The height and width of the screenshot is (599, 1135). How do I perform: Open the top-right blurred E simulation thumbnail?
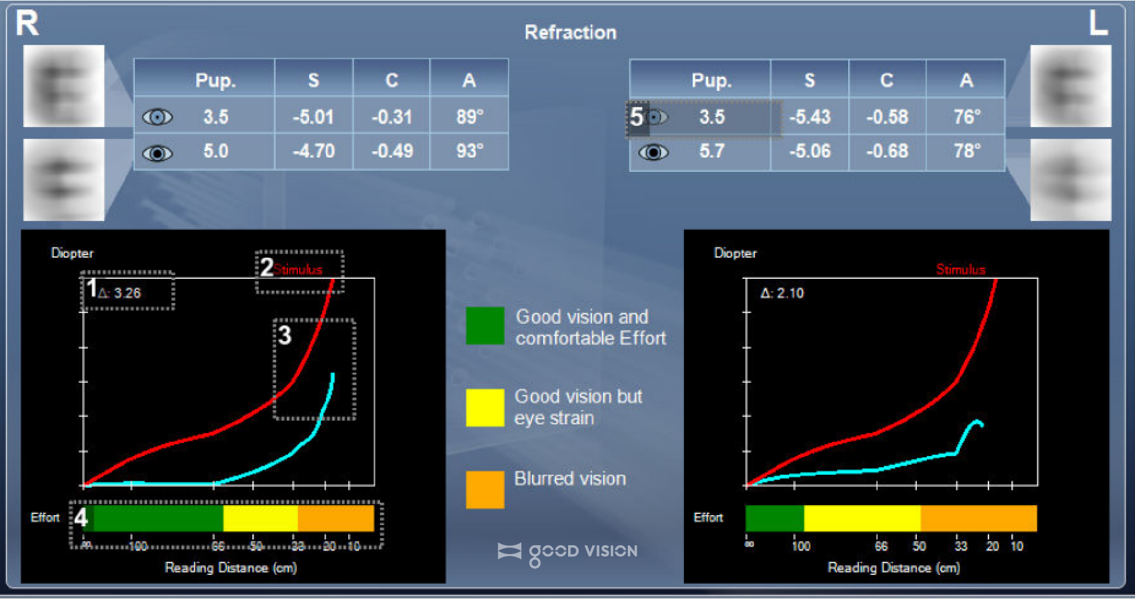click(x=1071, y=86)
